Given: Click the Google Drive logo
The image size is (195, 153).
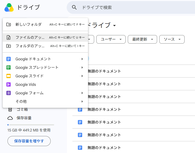Looking at the screenshot, I should click(x=9, y=7).
